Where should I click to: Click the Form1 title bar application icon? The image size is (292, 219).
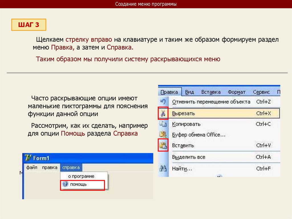[28, 158]
